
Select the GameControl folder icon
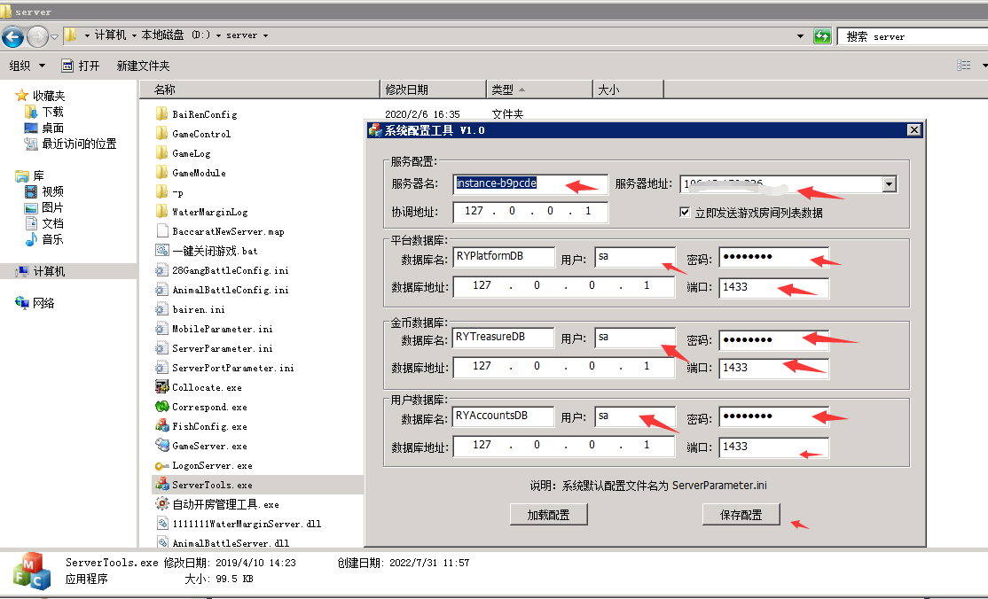[x=162, y=134]
